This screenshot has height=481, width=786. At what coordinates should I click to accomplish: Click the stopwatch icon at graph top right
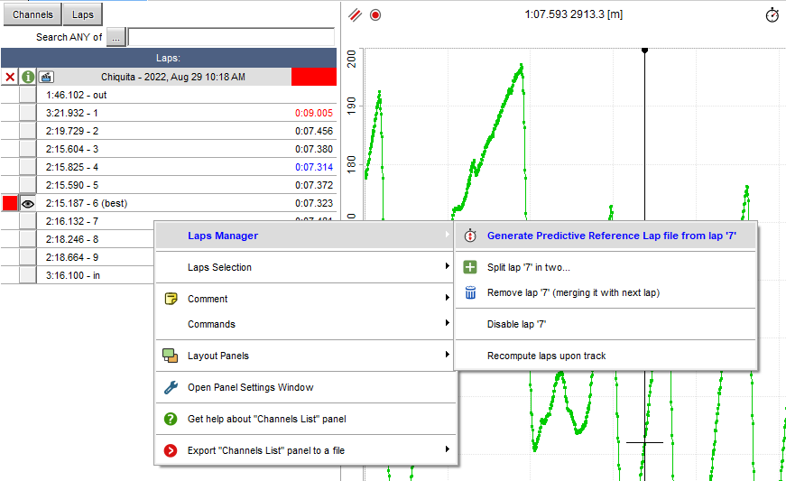click(772, 15)
